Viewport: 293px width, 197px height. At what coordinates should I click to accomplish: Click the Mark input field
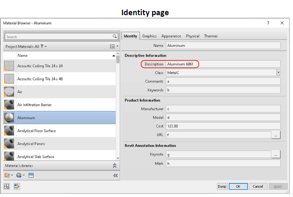click(x=223, y=163)
